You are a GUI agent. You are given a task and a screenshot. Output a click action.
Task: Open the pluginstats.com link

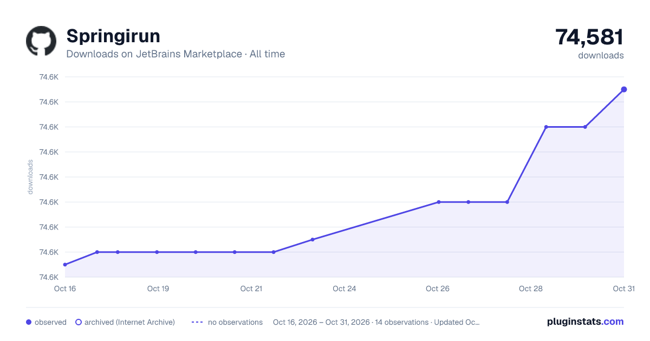pyautogui.click(x=586, y=322)
